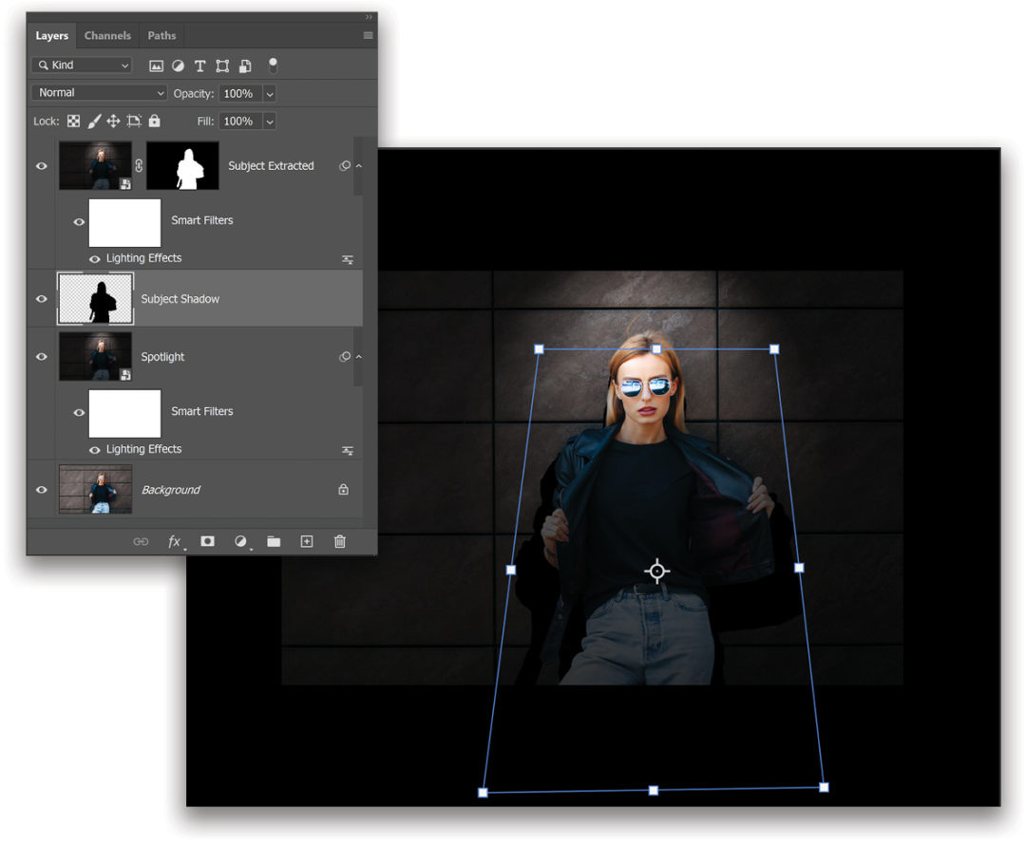Click the Subject Extracted layer mask thumbnail
1026x843 pixels.
click(x=181, y=164)
